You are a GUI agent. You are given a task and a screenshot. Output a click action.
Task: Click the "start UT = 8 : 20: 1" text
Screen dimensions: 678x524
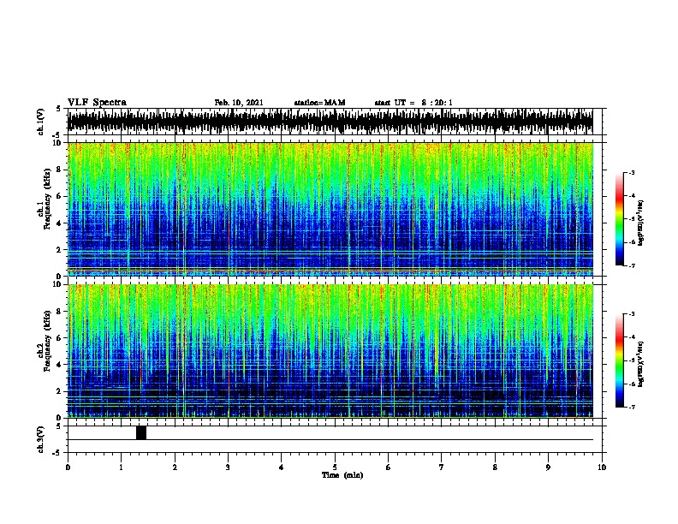click(413, 103)
